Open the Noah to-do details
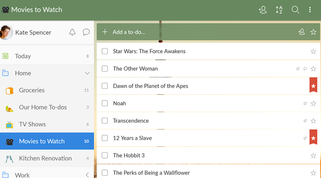Image resolution: width=321 pixels, height=178 pixels. [208, 103]
